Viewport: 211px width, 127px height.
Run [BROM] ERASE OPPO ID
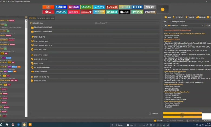click(x=95, y=55)
